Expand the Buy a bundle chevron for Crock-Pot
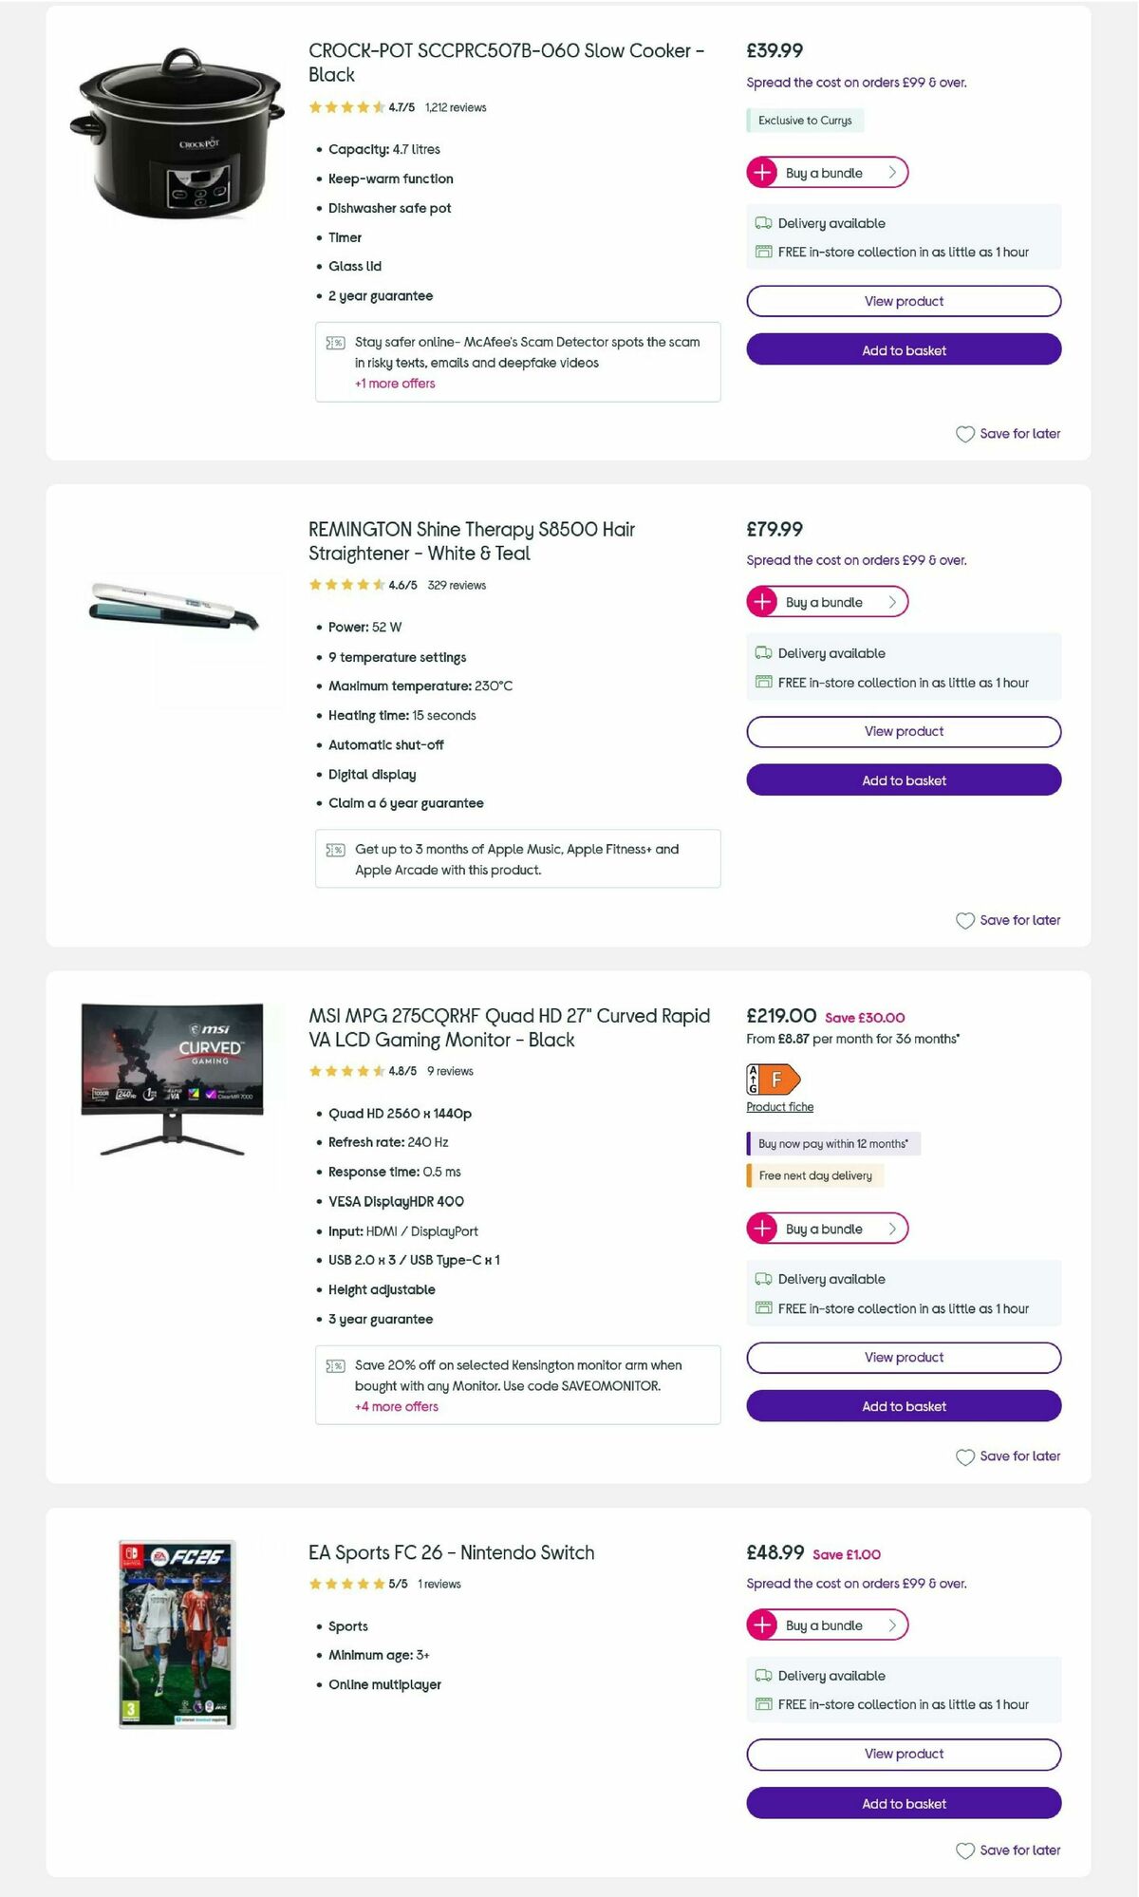Image resolution: width=1139 pixels, height=1897 pixels. pyautogui.click(x=892, y=173)
